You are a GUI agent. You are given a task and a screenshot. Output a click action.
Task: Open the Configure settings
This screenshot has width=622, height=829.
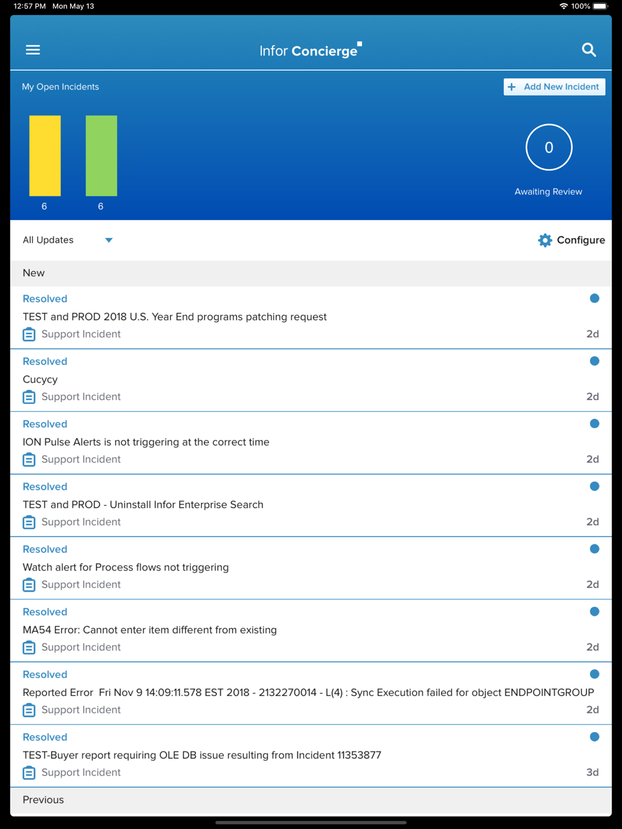[x=572, y=240]
